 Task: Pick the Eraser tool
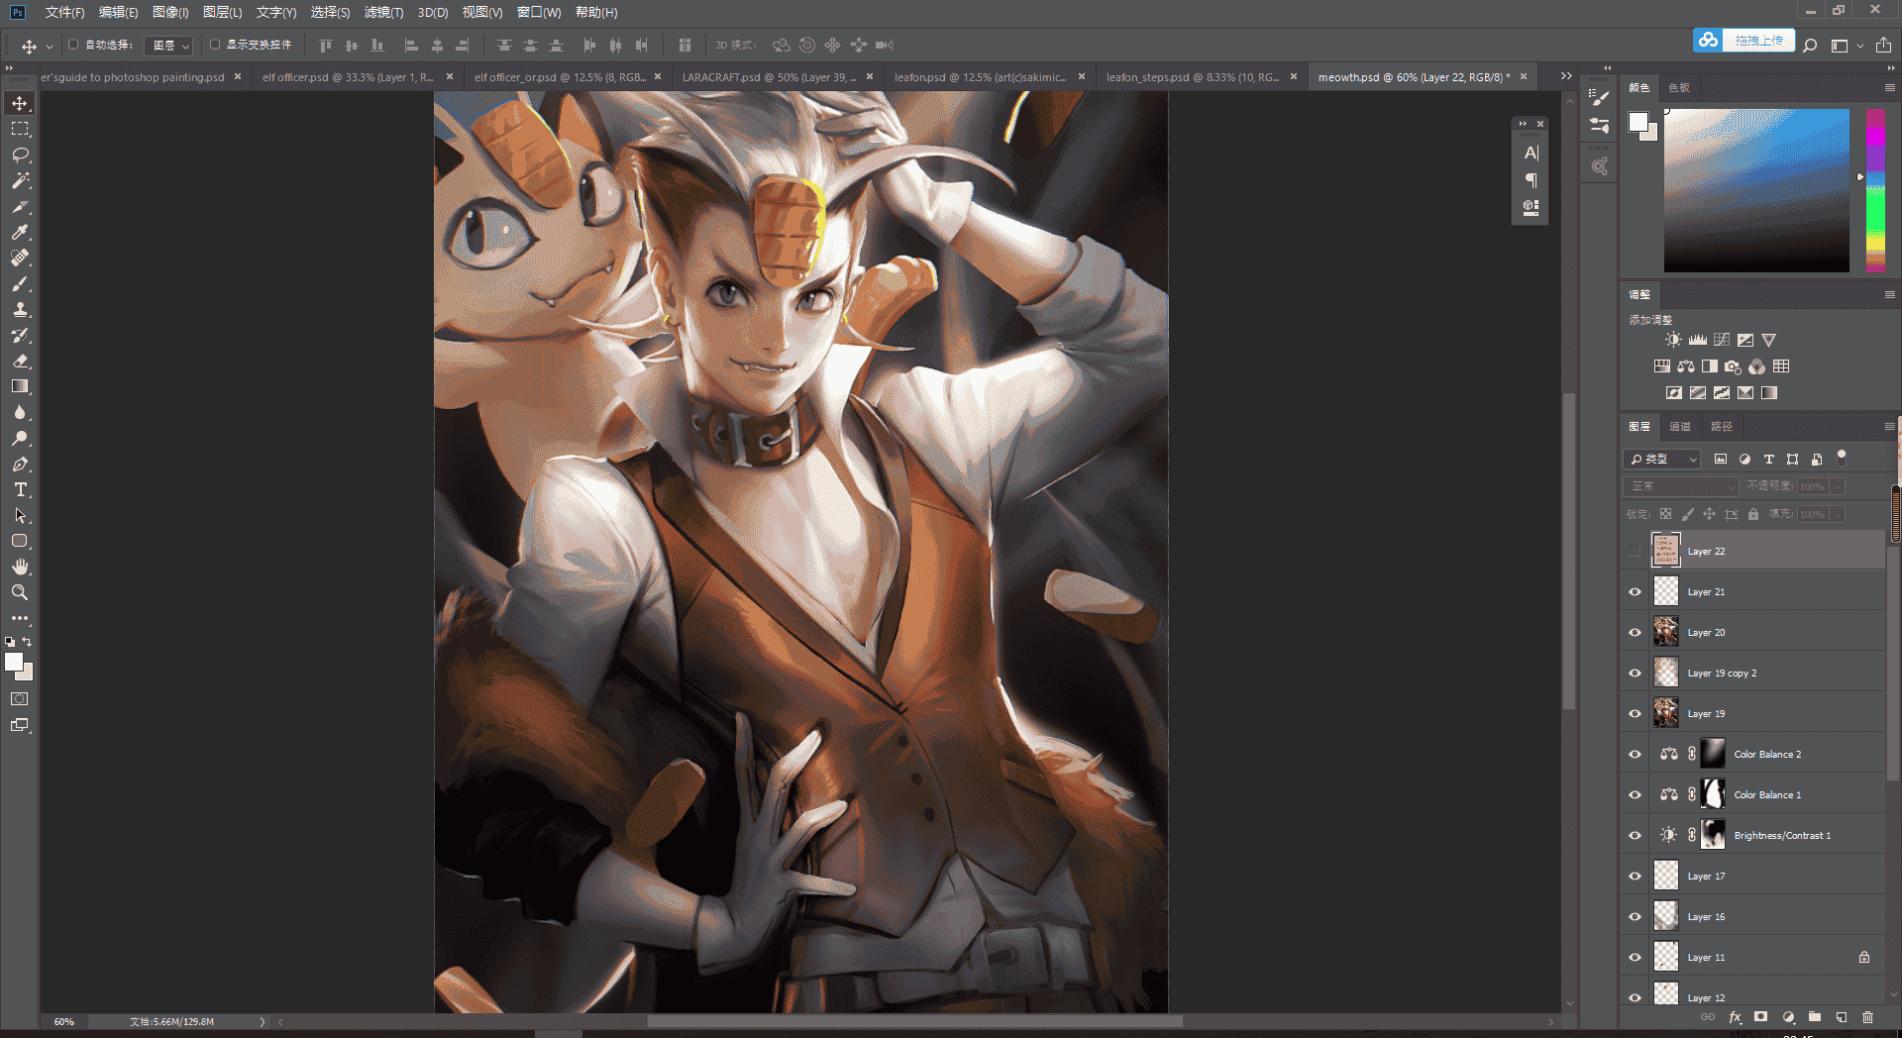[x=20, y=361]
